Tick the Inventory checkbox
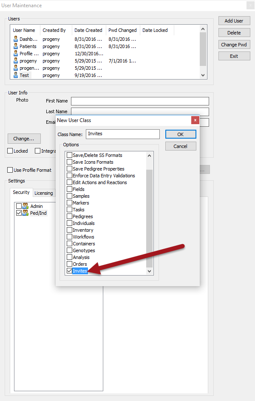Screen dimensions: 255x401 click(x=69, y=230)
